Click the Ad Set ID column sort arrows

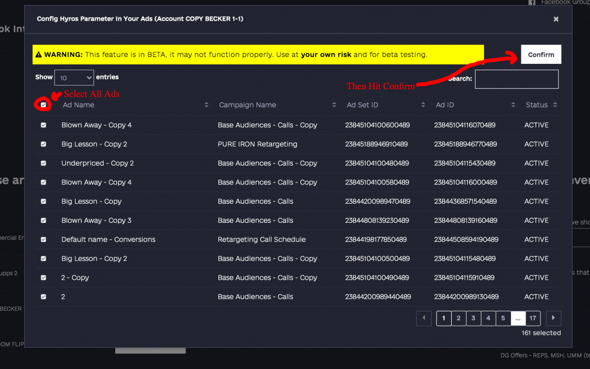point(423,105)
